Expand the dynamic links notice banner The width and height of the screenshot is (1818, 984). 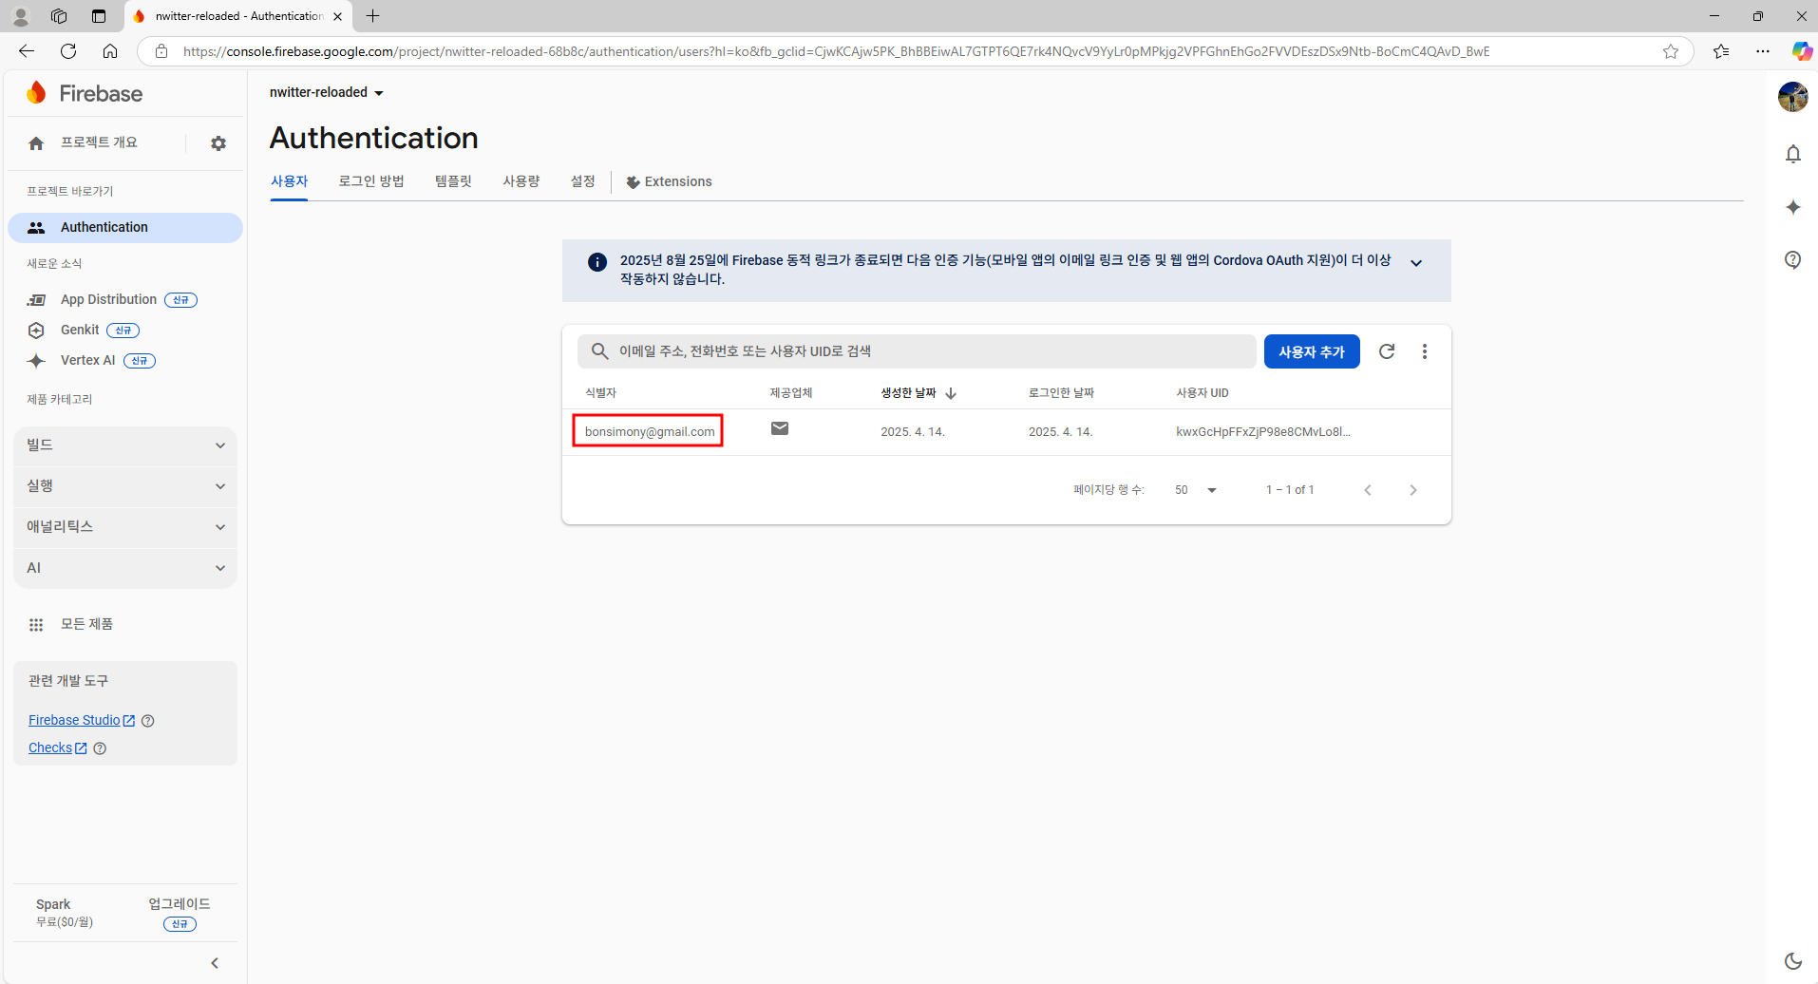pos(1416,263)
